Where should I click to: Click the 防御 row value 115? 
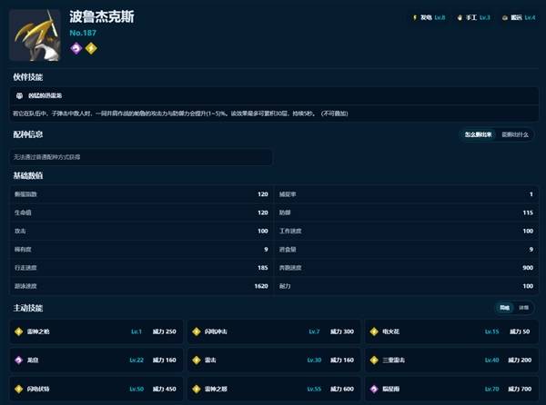(528, 212)
